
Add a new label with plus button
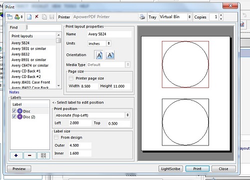click(16, 155)
